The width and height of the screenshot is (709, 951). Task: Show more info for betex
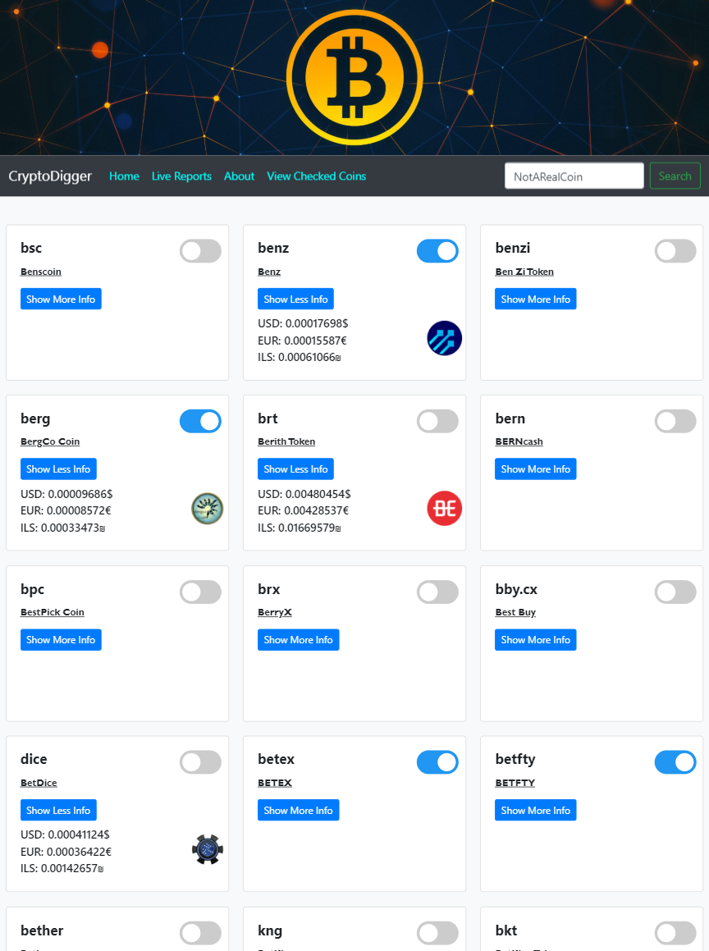299,811
